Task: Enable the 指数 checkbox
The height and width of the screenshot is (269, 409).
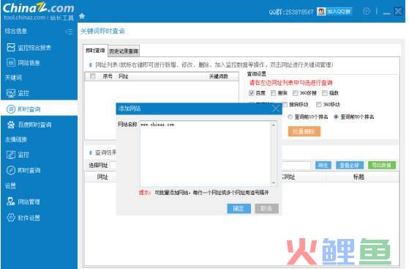Action: [325, 93]
